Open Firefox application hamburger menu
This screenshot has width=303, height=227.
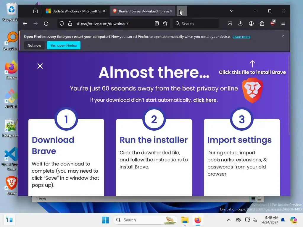coord(283,24)
